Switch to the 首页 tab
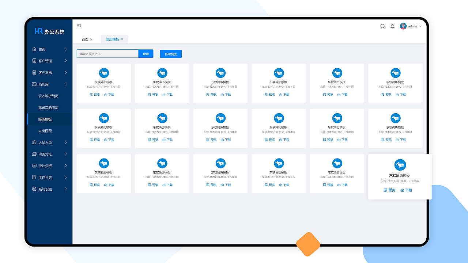This screenshot has height=263, width=468. pos(85,39)
